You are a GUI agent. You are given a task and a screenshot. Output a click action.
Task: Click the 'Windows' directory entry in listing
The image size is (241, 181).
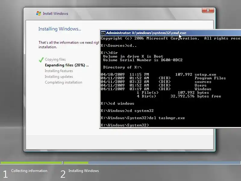point(156,89)
